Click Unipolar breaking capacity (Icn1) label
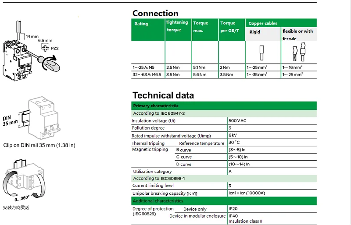This screenshot has width=351, height=225. pos(165,193)
